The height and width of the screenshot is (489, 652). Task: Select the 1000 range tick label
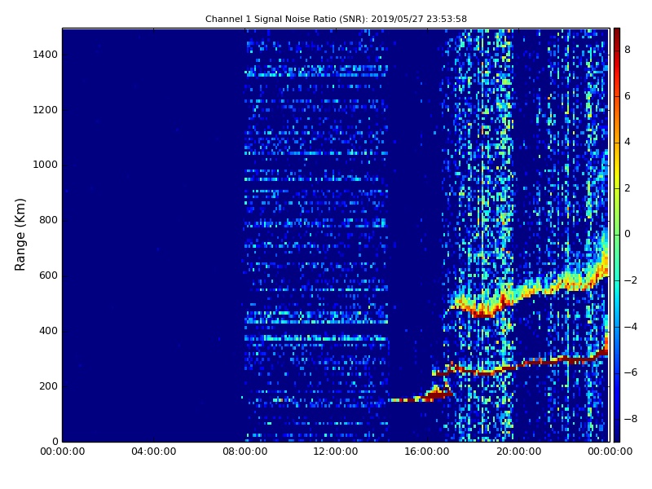click(x=46, y=165)
